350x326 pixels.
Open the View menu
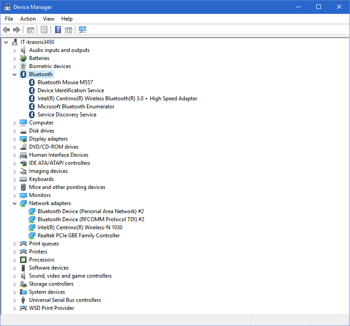click(48, 19)
